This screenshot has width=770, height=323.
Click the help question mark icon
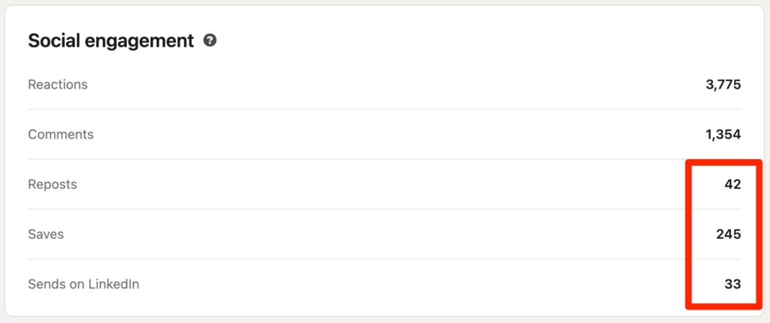(211, 41)
